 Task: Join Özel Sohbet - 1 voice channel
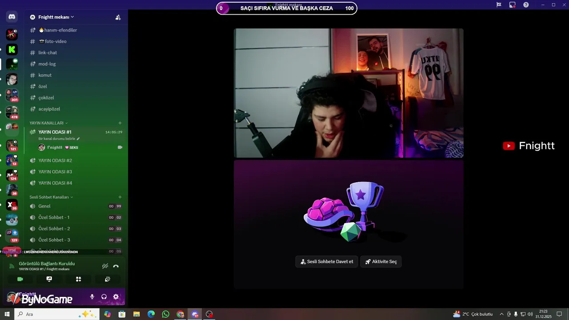(76, 217)
